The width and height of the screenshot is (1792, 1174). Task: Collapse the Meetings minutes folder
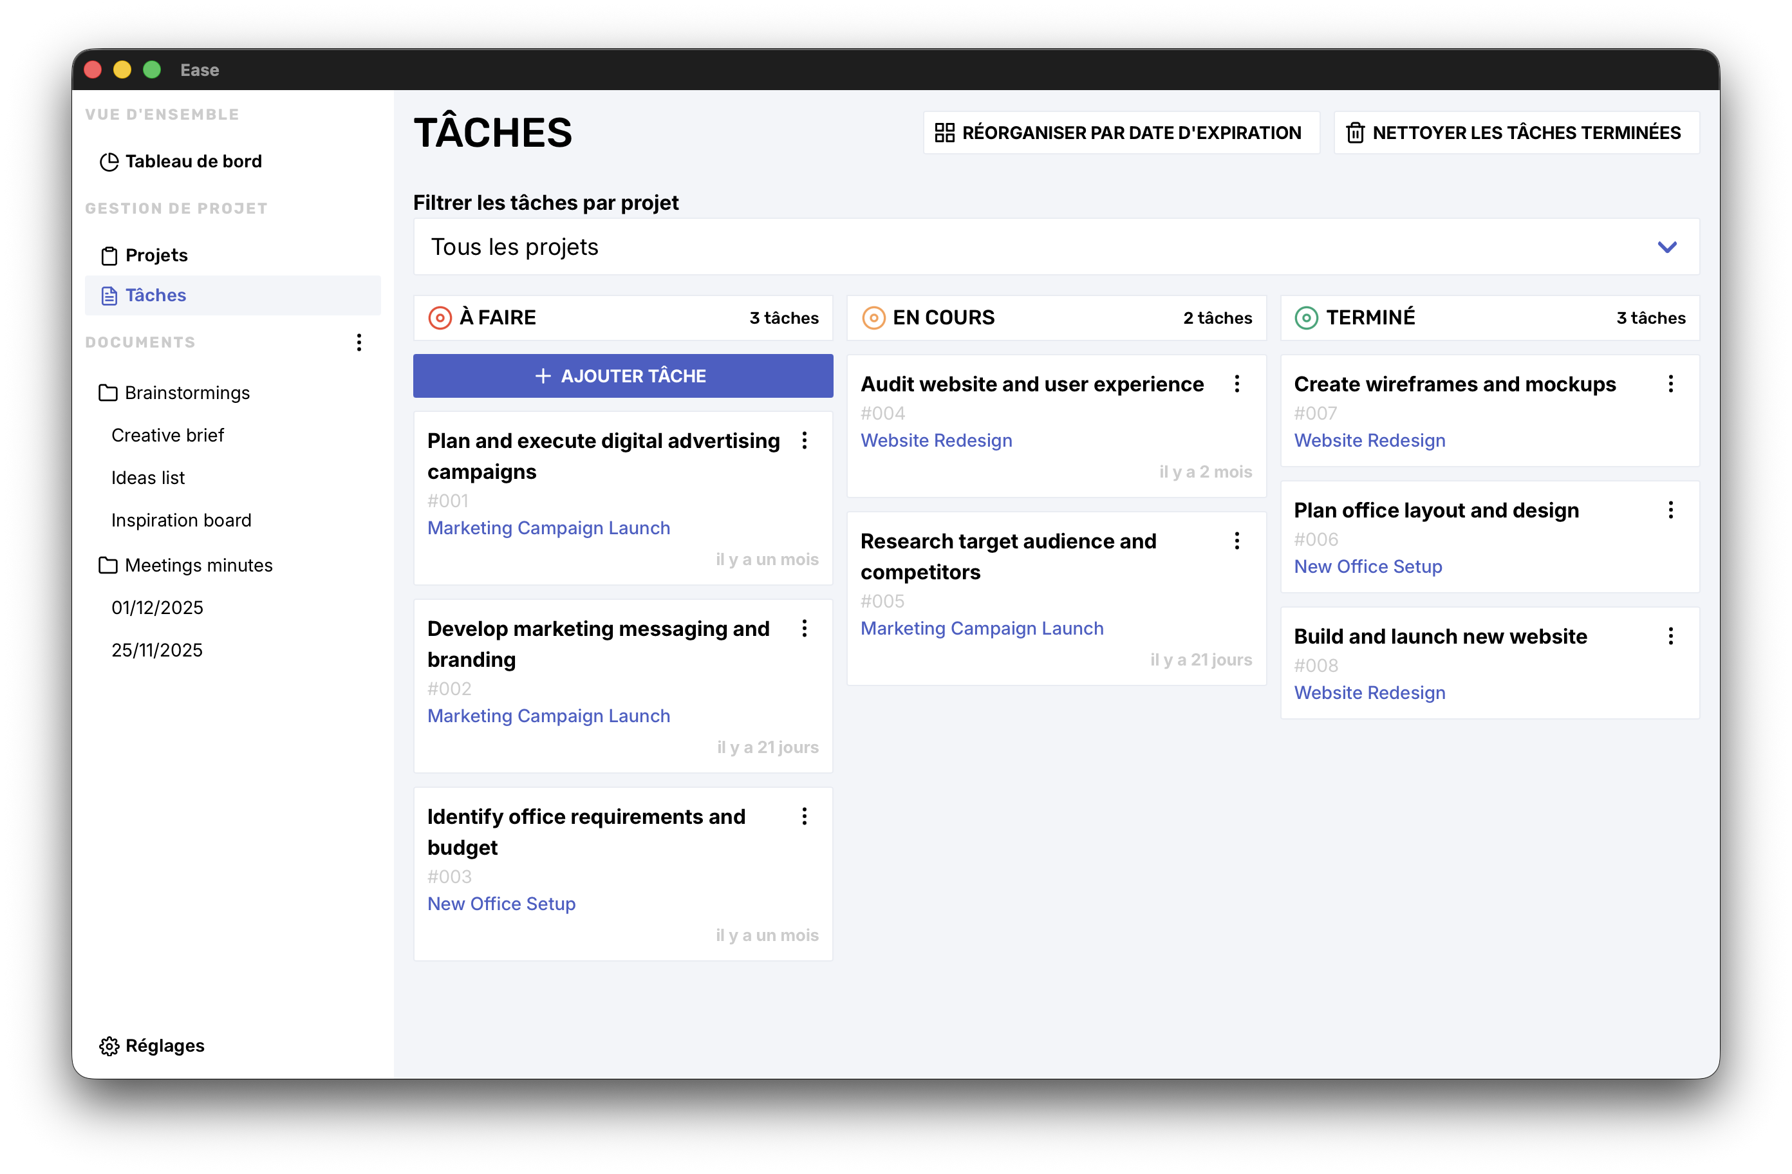pos(108,566)
